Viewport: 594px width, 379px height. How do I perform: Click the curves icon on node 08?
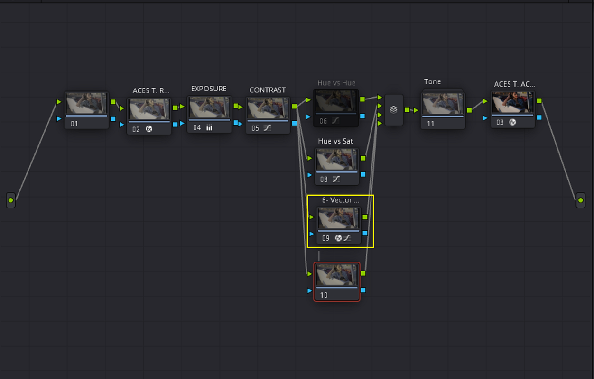click(x=336, y=179)
